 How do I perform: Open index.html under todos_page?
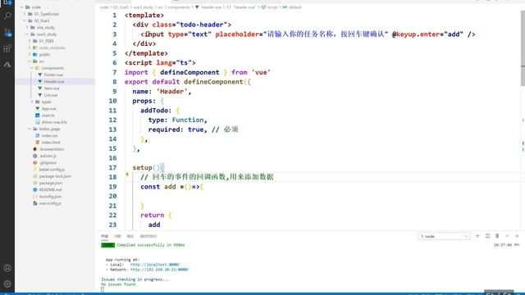51,142
